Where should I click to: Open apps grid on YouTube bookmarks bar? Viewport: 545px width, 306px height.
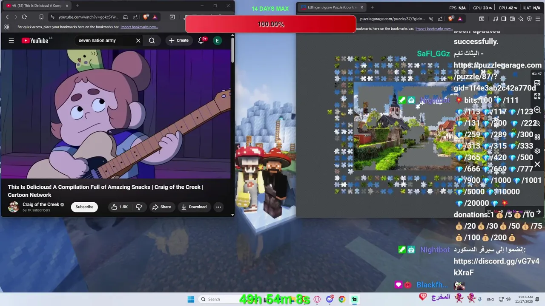pos(7,27)
